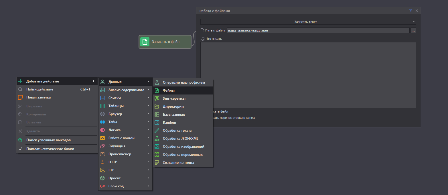Click the green plus icon for Добавить действие
This screenshot has width=448, height=195.
20,81
